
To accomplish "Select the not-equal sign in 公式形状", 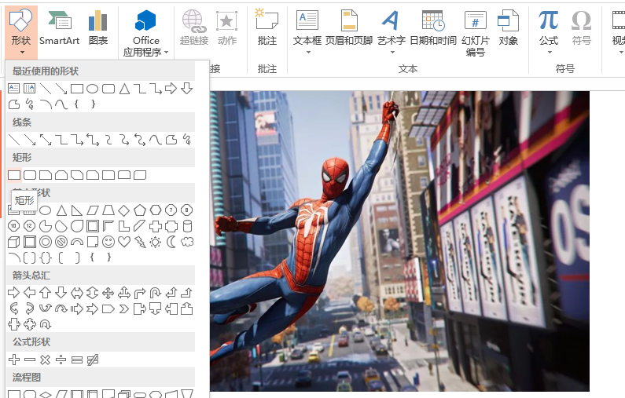I will pos(93,360).
